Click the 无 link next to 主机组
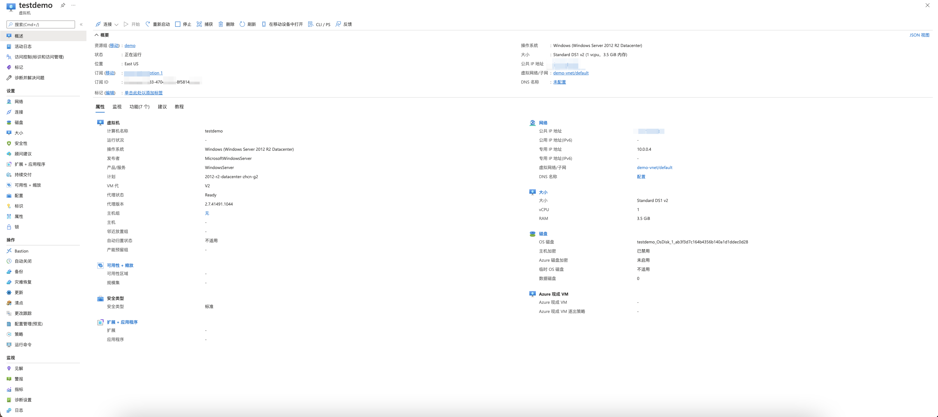 (207, 213)
